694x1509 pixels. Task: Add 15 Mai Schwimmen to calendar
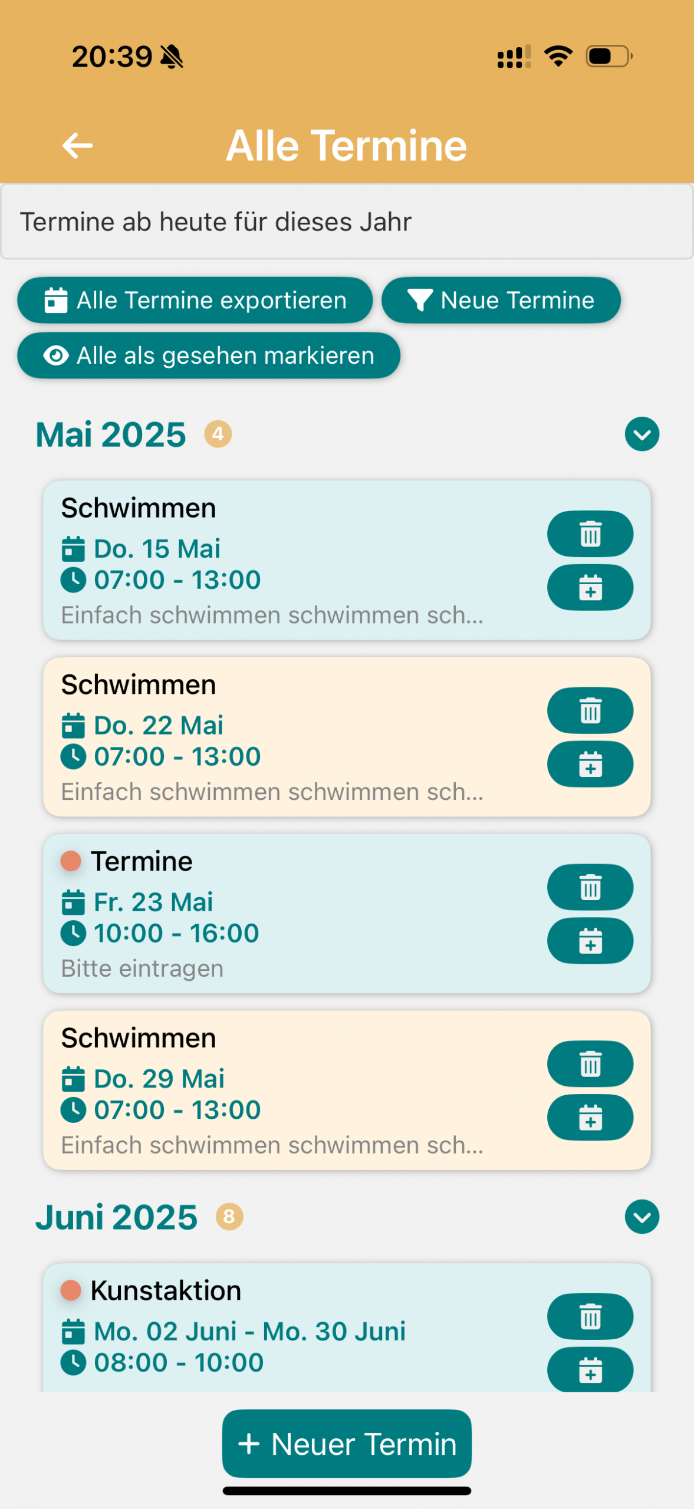tap(590, 588)
